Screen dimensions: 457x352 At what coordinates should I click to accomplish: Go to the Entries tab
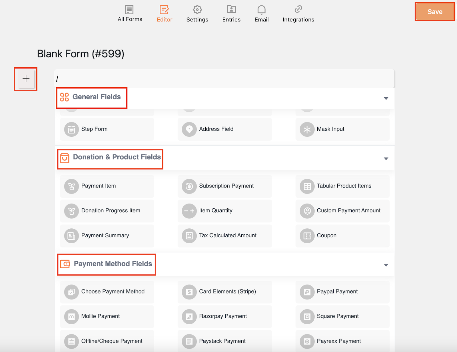click(x=231, y=13)
